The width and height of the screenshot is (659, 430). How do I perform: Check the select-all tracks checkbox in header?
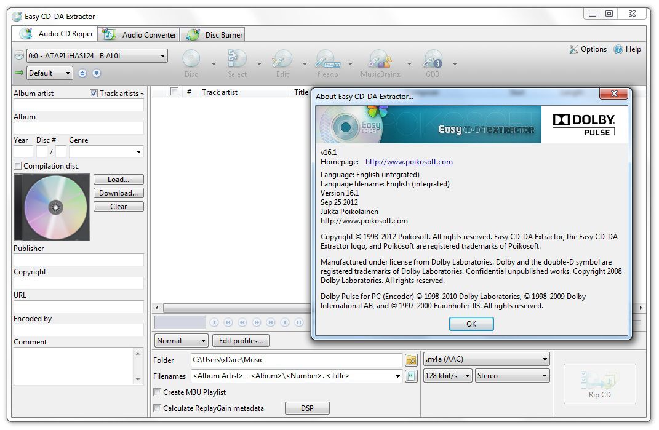(174, 92)
